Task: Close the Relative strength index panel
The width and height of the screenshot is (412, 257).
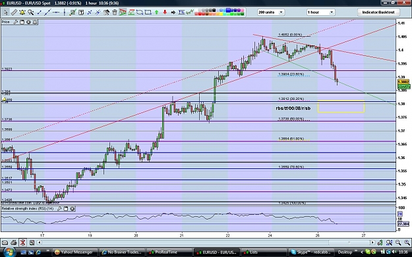Action: pos(73,208)
